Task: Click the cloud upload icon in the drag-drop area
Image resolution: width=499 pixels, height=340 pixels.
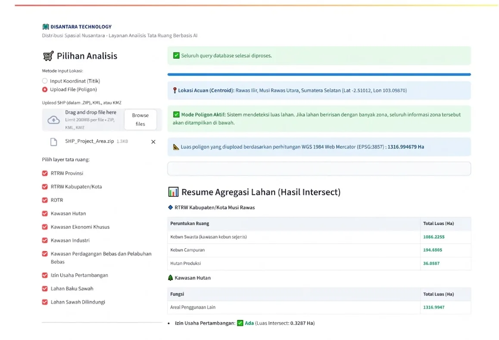Action: pos(53,120)
